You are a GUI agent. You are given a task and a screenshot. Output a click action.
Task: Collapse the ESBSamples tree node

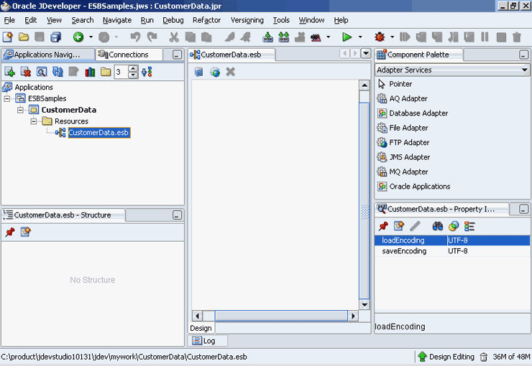coord(6,98)
